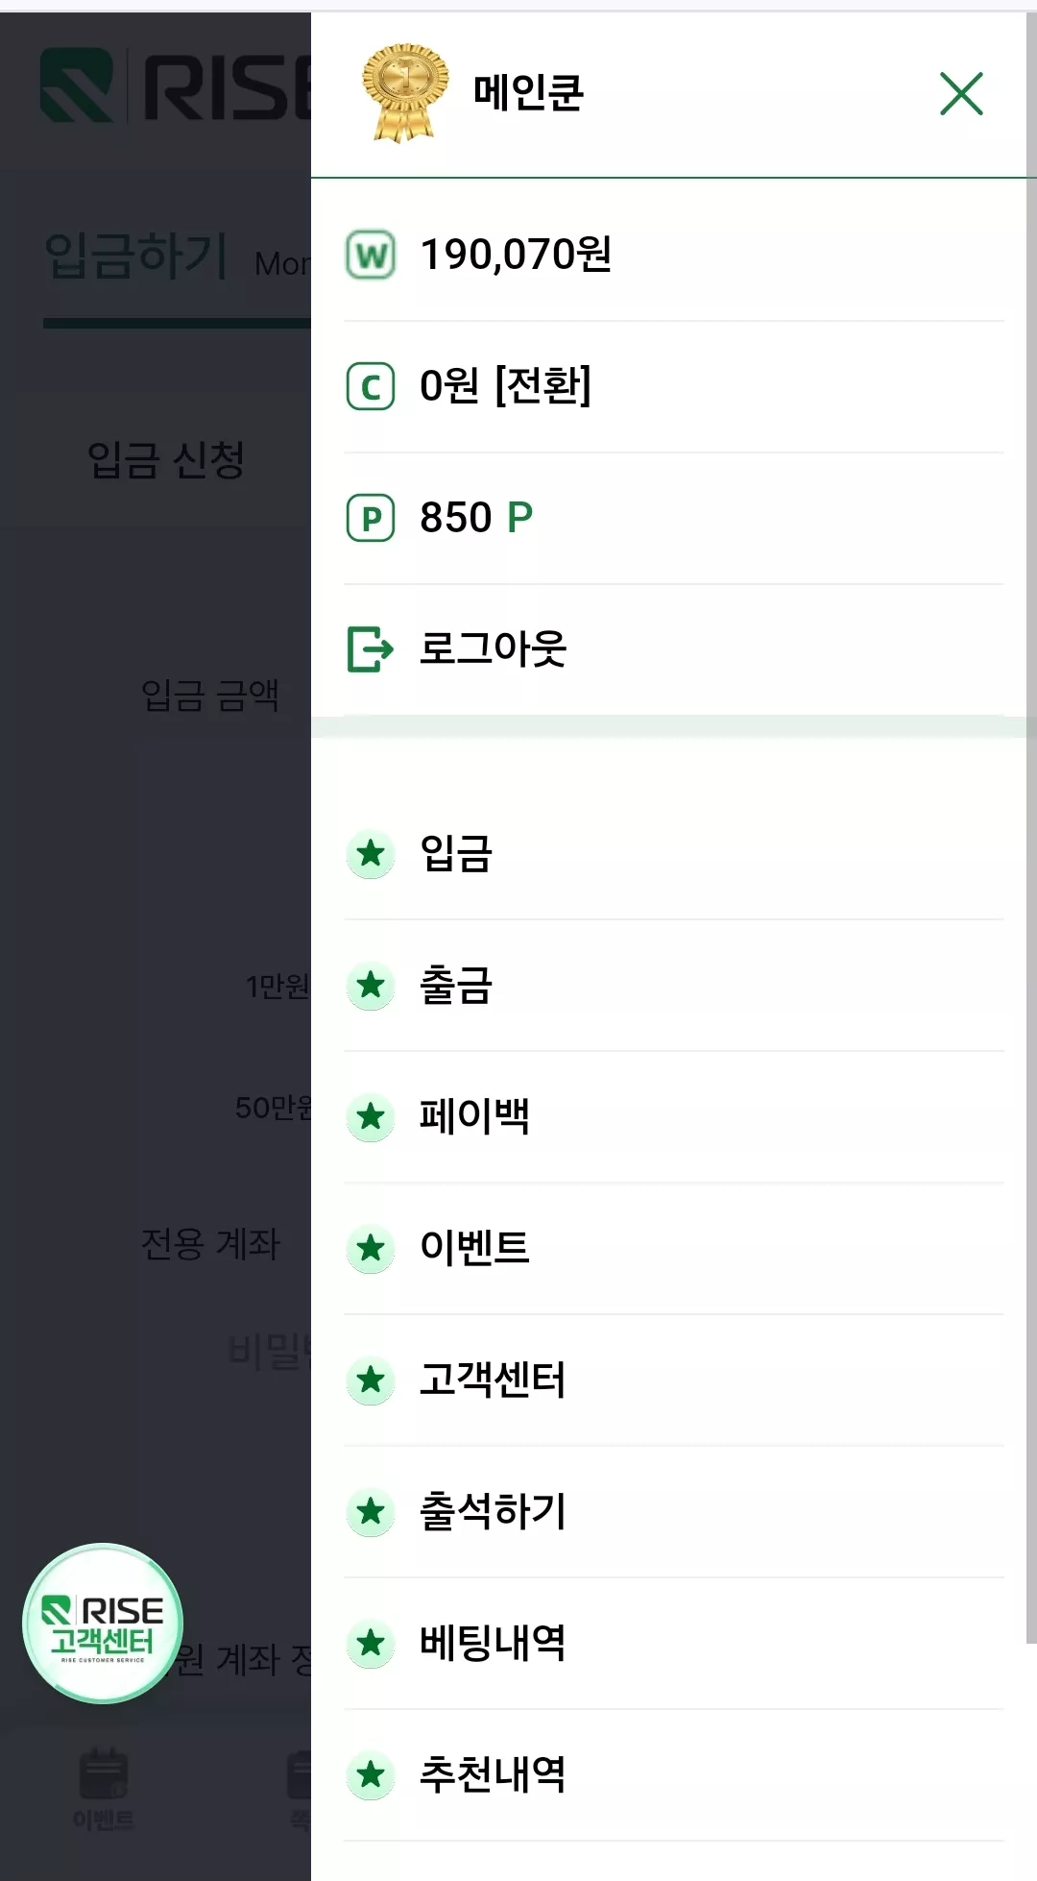Open the 페이백 menu item
Viewport: 1037px width, 1881px height.
[x=674, y=1117]
